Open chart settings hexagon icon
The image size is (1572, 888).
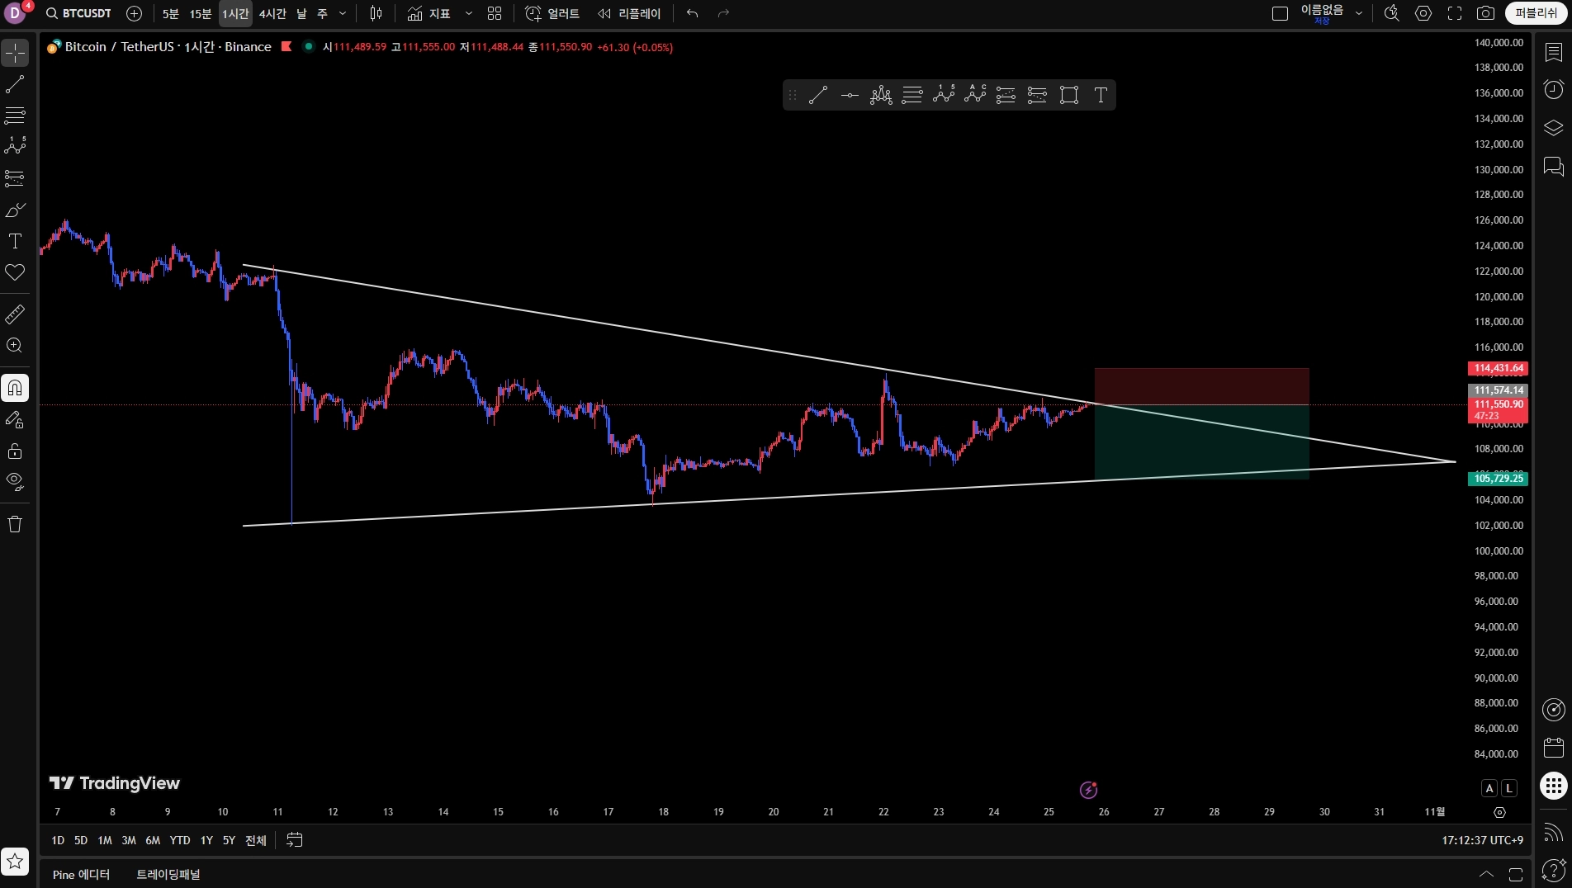tap(1423, 13)
